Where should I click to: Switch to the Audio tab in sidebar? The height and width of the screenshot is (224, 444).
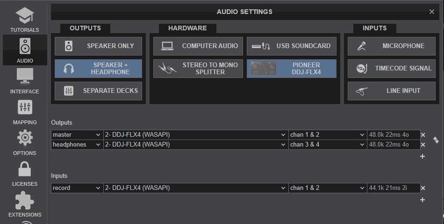tap(24, 50)
